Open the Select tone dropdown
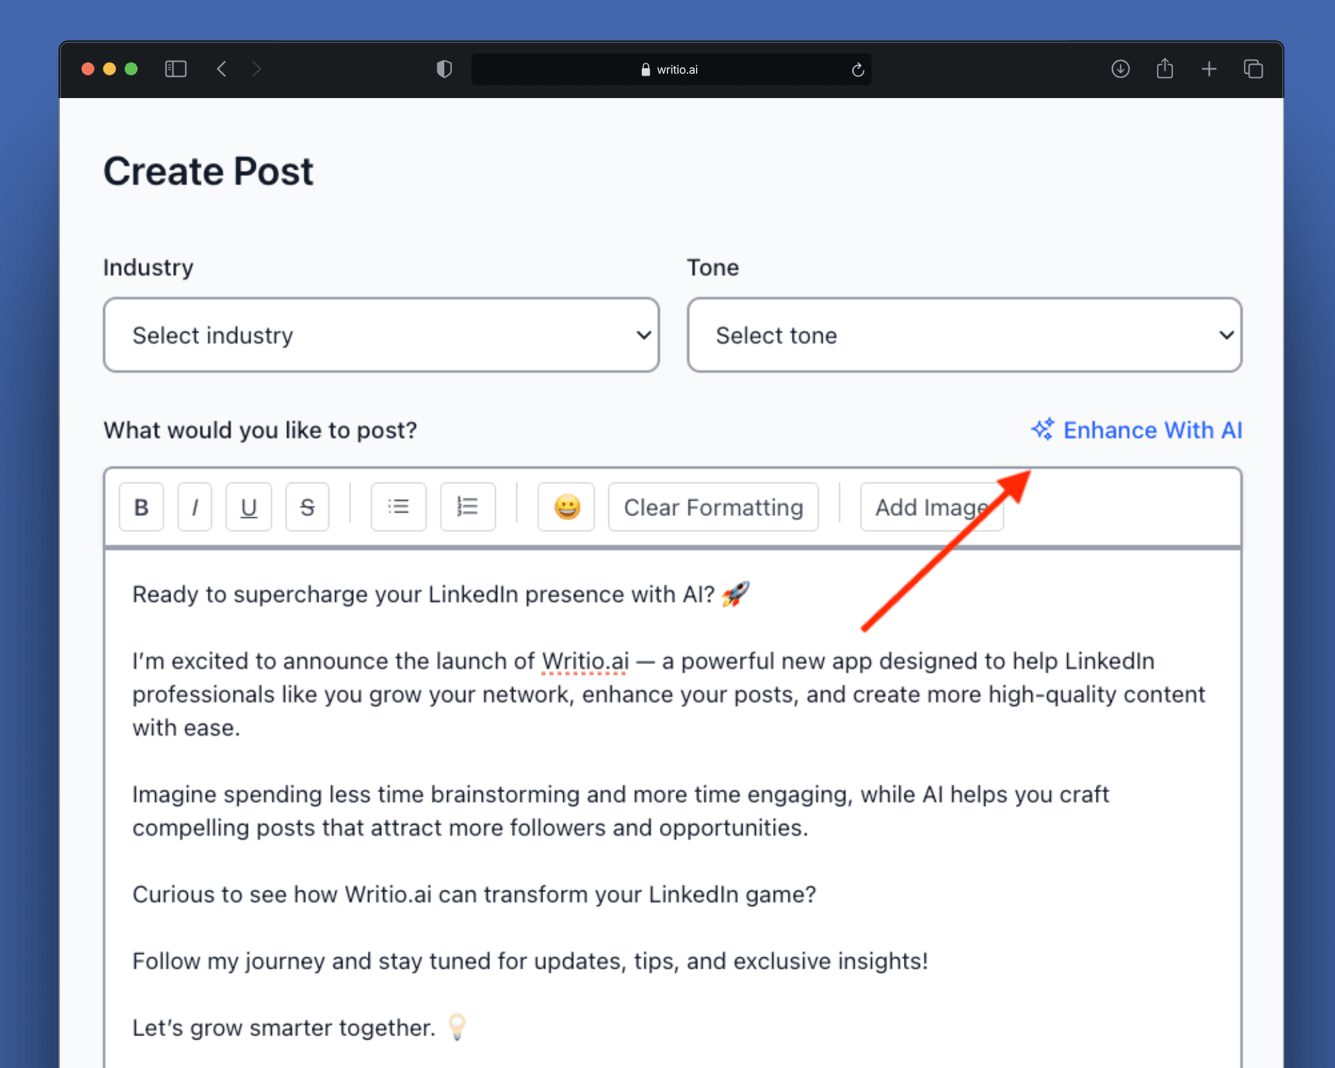1335x1068 pixels. click(x=964, y=335)
